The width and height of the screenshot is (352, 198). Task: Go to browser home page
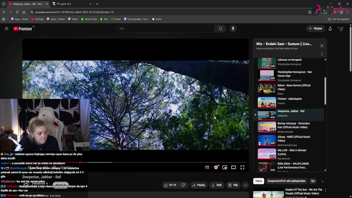pyautogui.click(x=24, y=12)
